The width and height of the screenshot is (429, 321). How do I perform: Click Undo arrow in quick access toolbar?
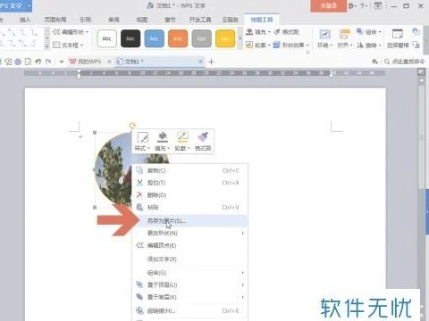point(38,62)
